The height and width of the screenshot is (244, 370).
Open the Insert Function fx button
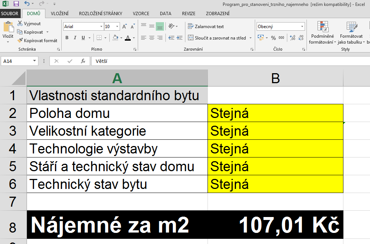coord(83,61)
